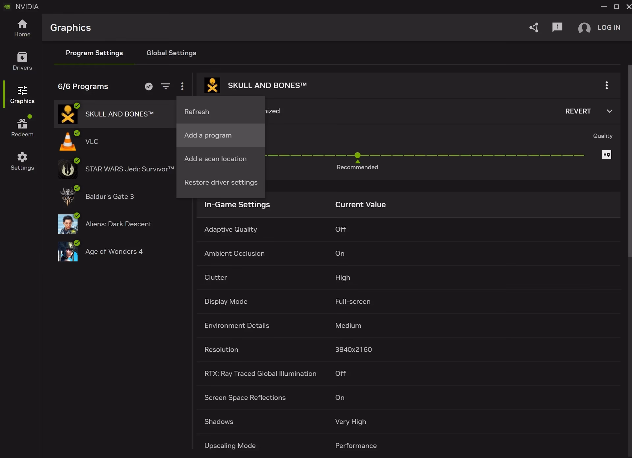Choose Add a scan location
The image size is (632, 458).
pyautogui.click(x=221, y=159)
